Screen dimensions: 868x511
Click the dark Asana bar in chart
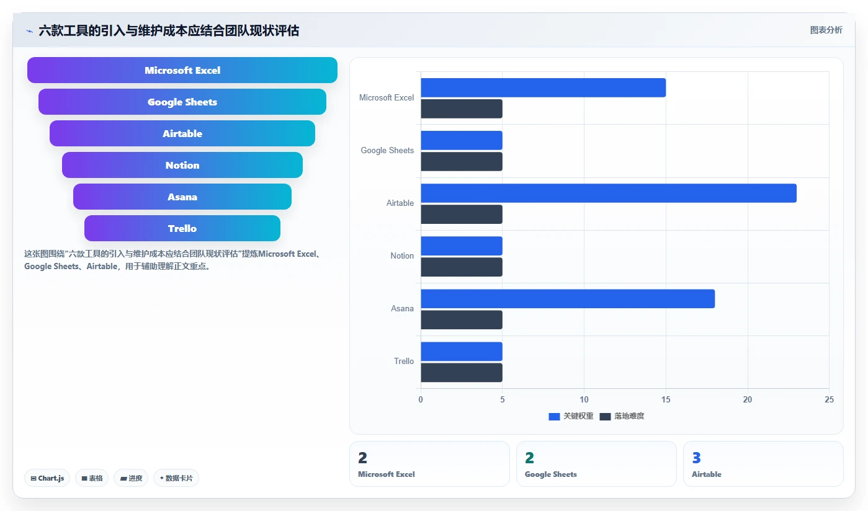pos(462,319)
